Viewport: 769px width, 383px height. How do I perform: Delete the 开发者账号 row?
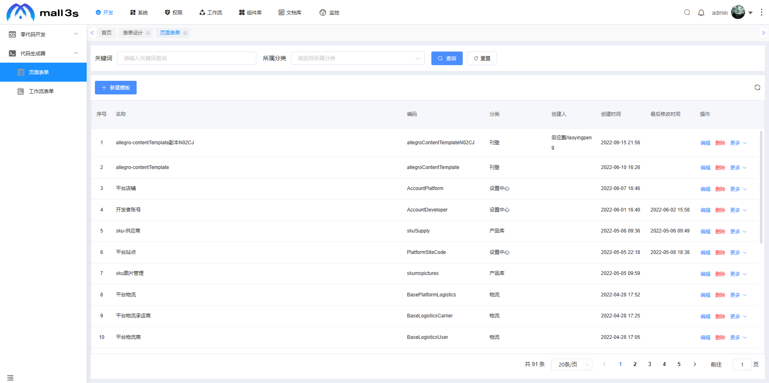point(720,210)
